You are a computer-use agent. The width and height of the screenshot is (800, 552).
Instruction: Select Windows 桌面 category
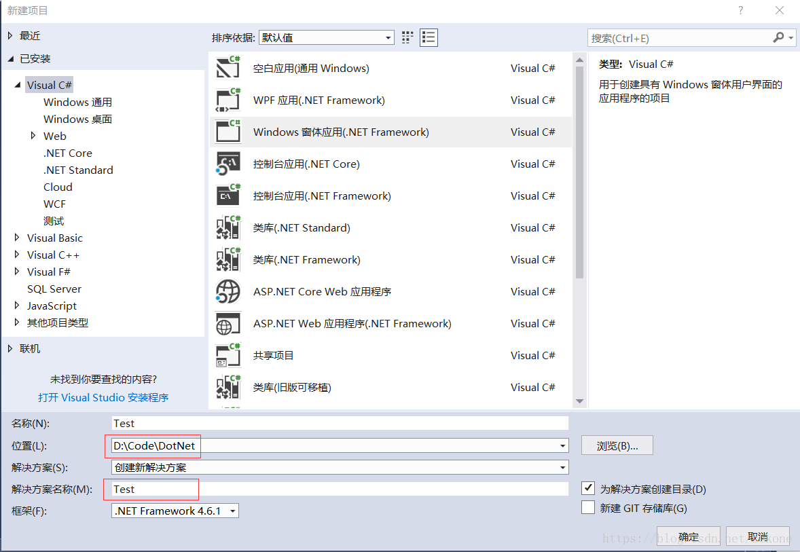[x=77, y=119]
